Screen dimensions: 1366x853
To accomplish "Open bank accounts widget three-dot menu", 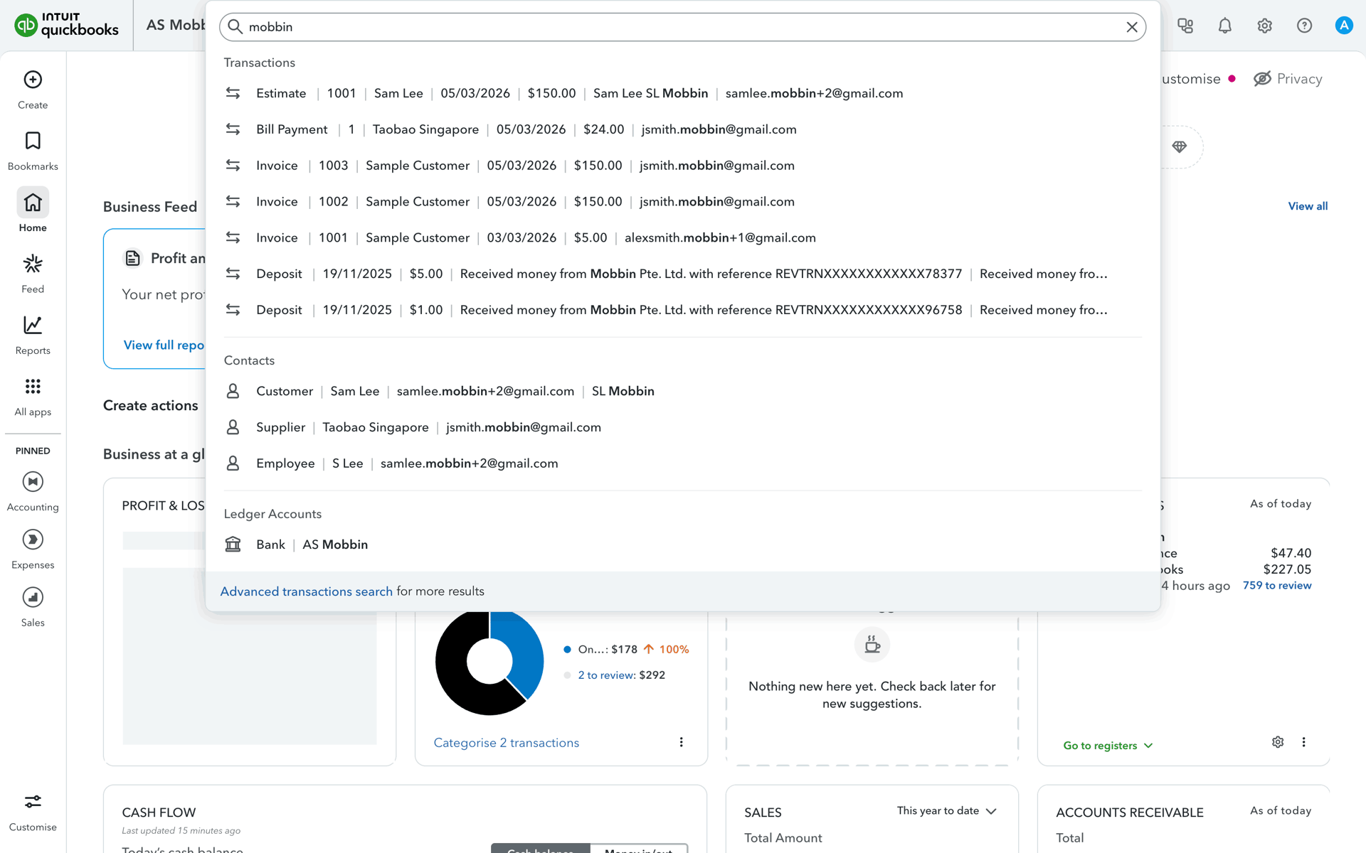I will (x=1303, y=742).
